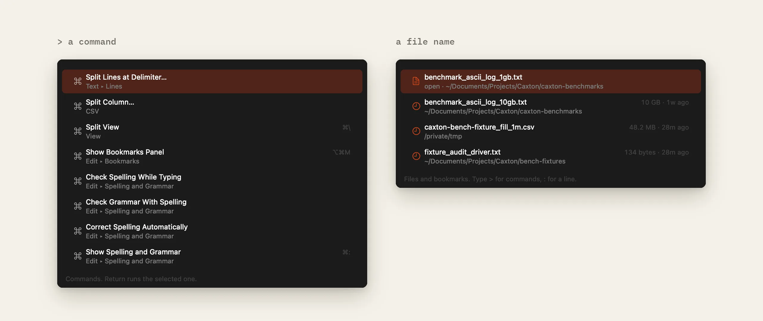The image size is (763, 321).
Task: Click 'Commands. Return runs the selected one.' hint
Action: (131, 279)
